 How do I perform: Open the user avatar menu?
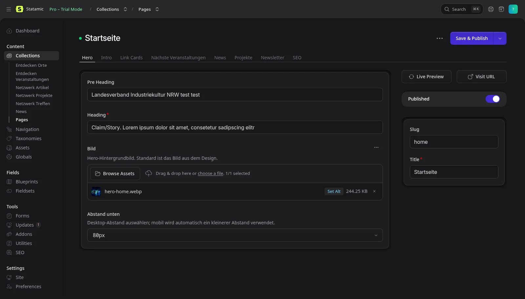(x=513, y=9)
